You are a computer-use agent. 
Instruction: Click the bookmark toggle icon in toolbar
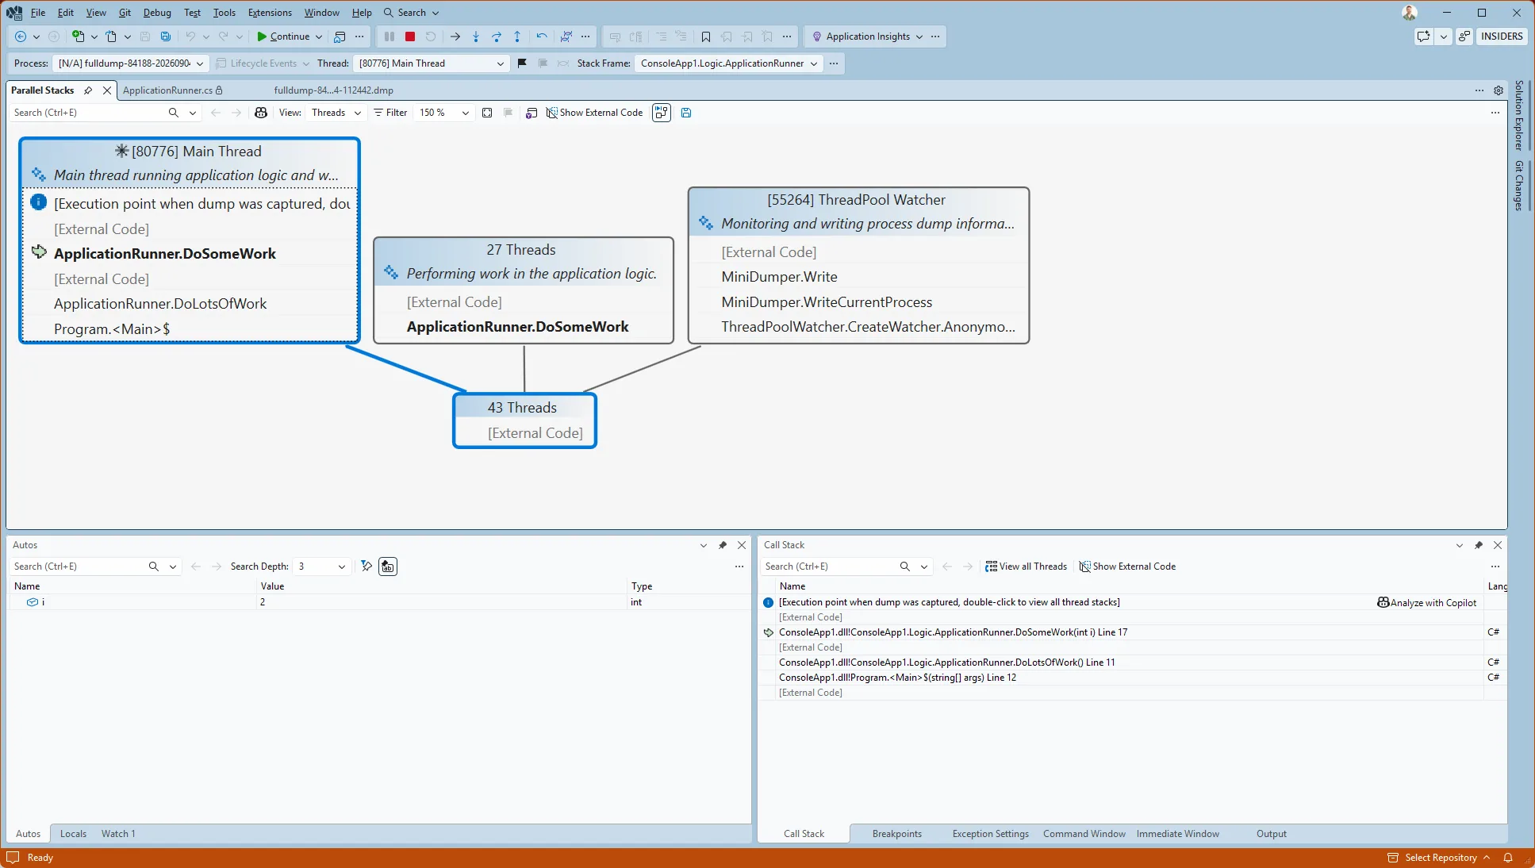pyautogui.click(x=706, y=36)
